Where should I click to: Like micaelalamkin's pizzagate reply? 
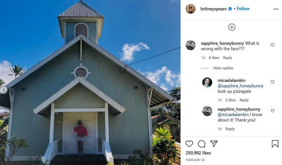pyautogui.click(x=273, y=82)
